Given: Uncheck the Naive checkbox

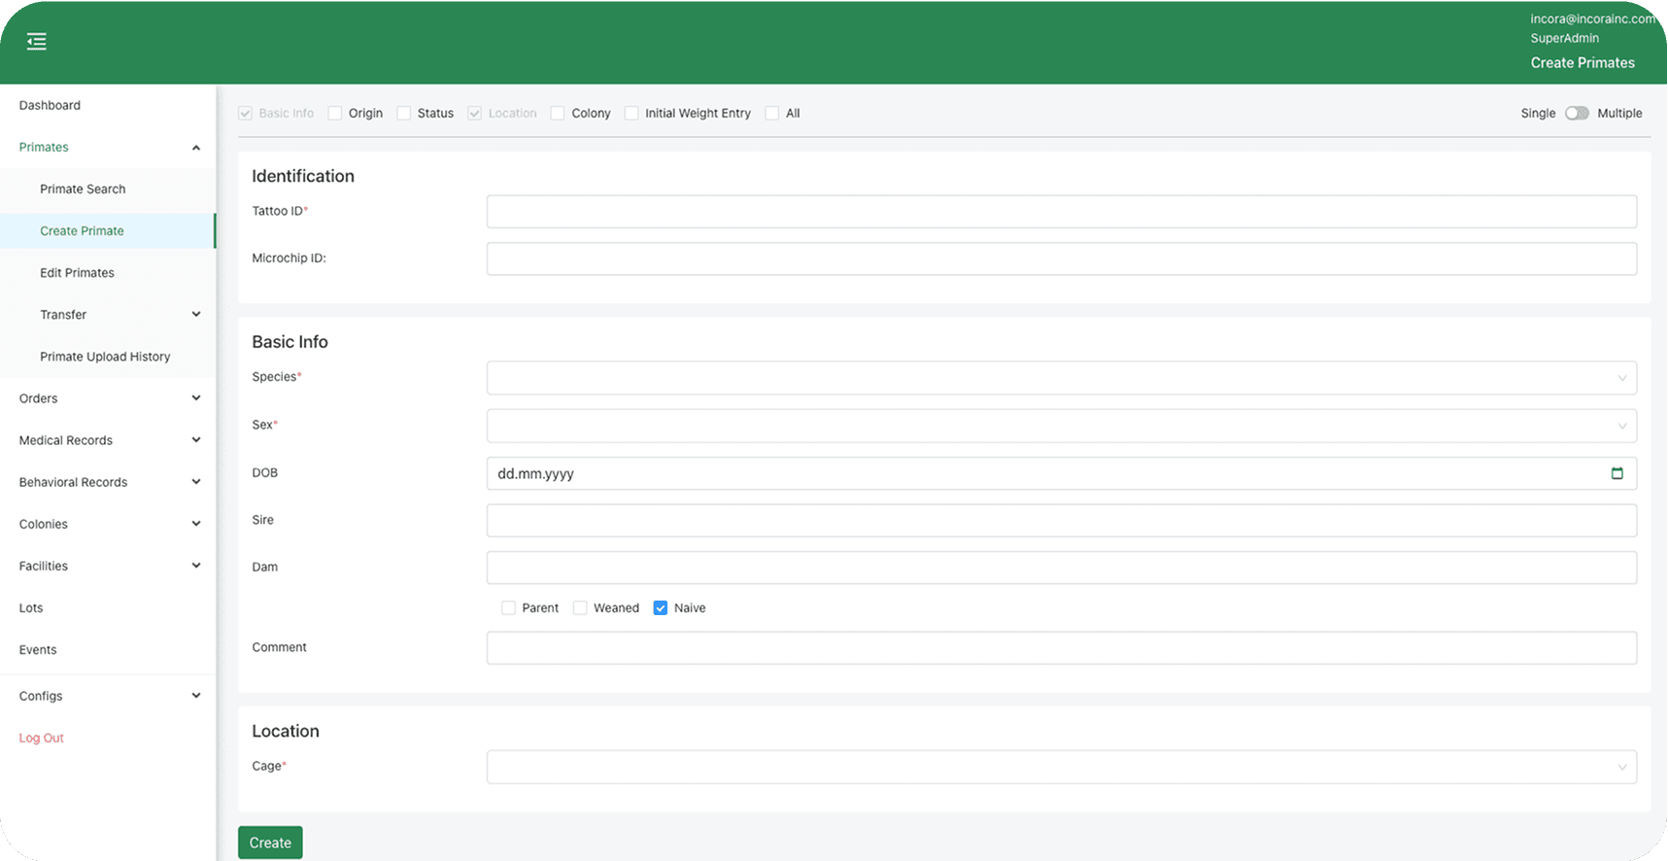Looking at the screenshot, I should pos(661,608).
